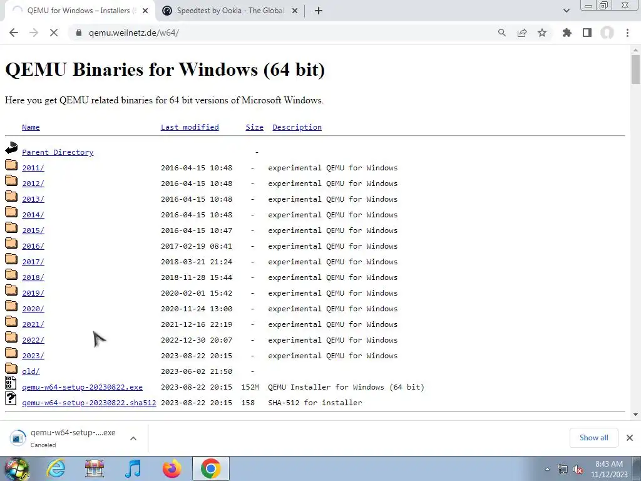Click the folder icon beside 2011/
Screen dimensions: 641x481
(11, 165)
